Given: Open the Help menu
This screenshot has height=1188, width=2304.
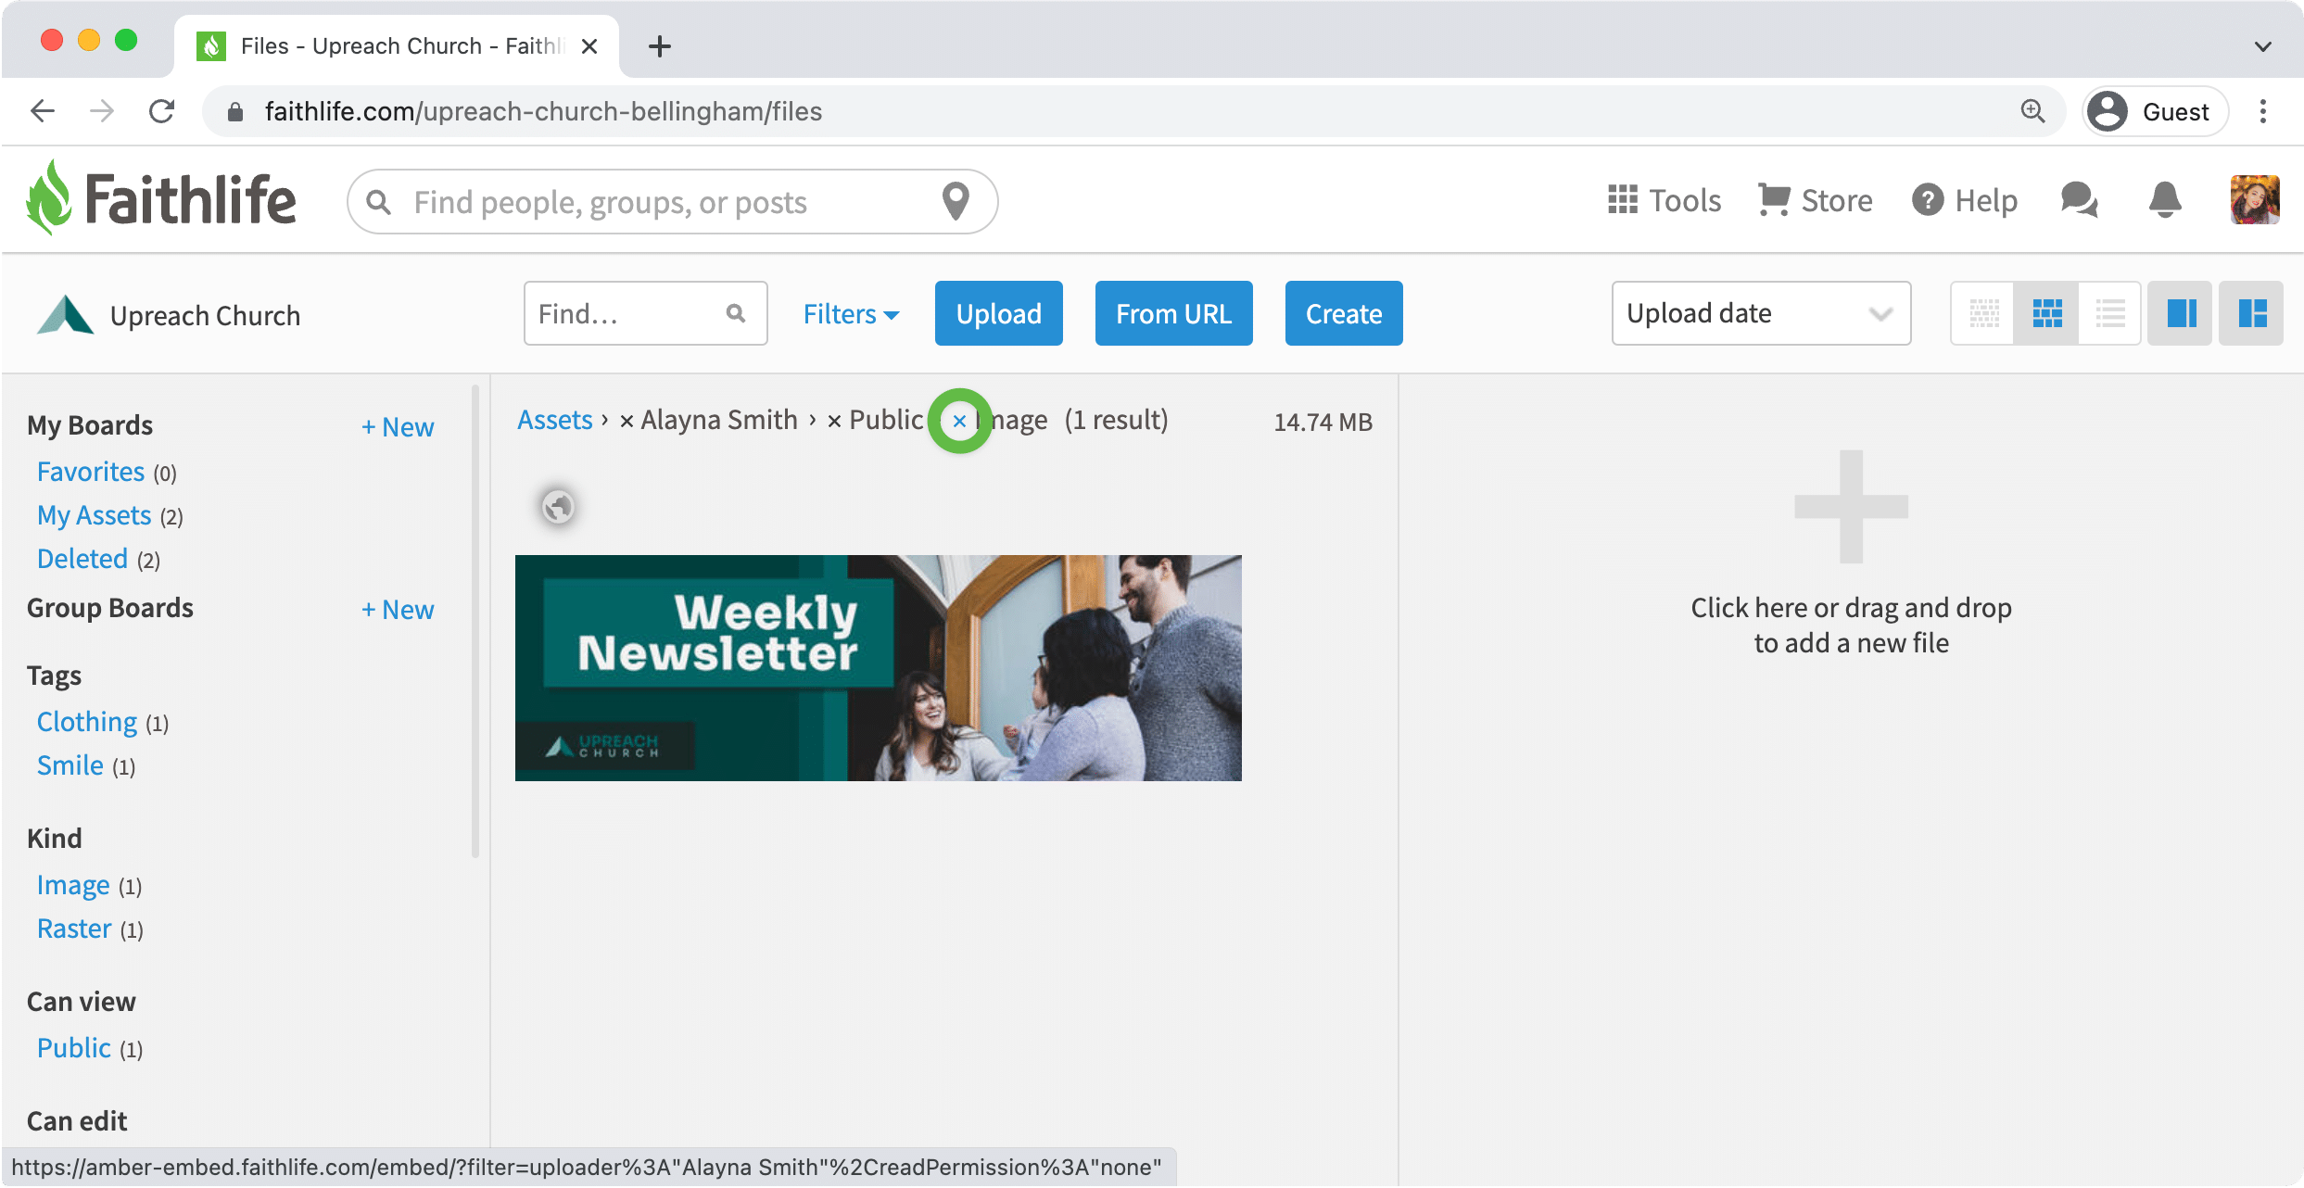Looking at the screenshot, I should coord(1964,200).
